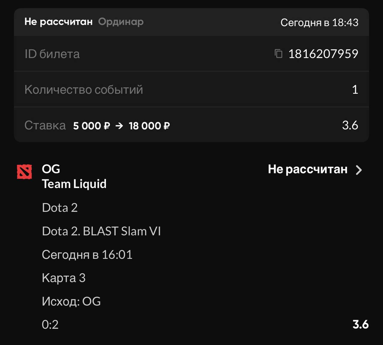Copy the ticket ID using copy icon
Image resolution: width=383 pixels, height=345 pixels.
tap(279, 54)
